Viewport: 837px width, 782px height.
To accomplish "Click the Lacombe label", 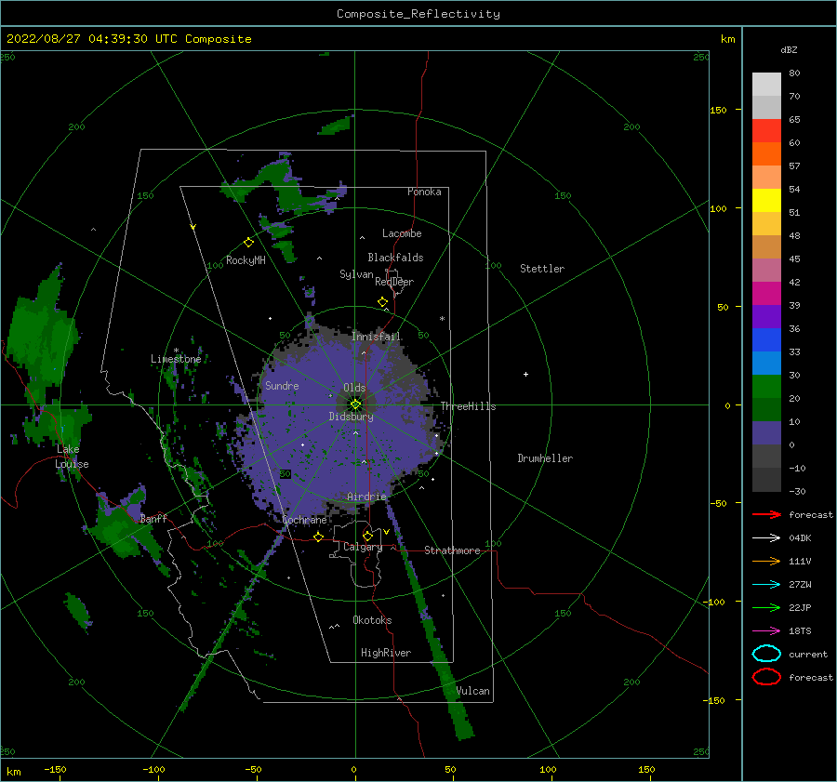I will point(402,233).
